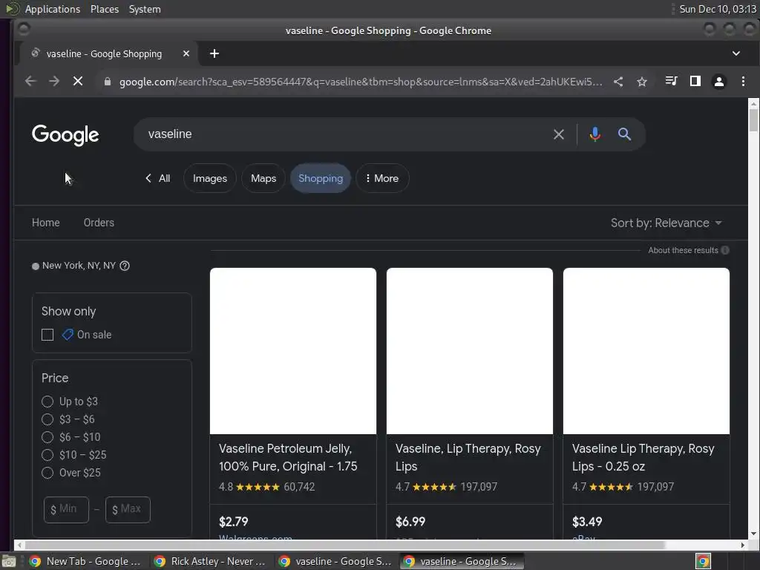This screenshot has height=570, width=760.
Task: Enable the On sale checkbox
Action: click(x=47, y=335)
